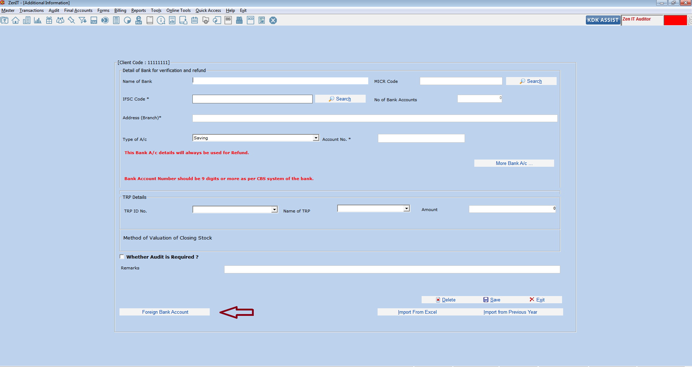Click the KDK ASSIST button
Screen dimensions: 692x367
click(602, 20)
